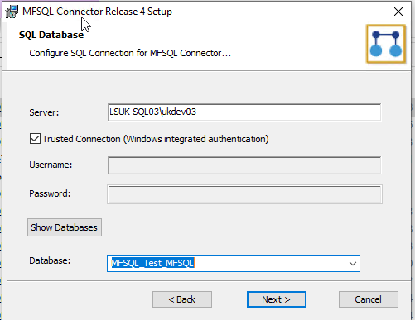The image size is (415, 320).
Task: Click Show Databases button
Action: 65,227
